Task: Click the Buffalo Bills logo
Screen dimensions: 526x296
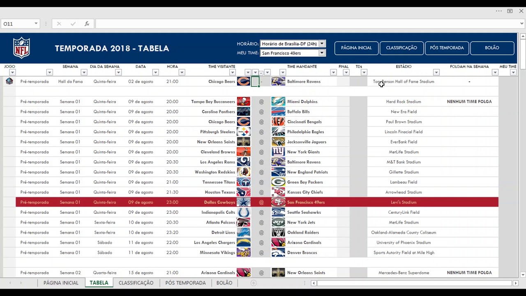Action: tap(278, 112)
